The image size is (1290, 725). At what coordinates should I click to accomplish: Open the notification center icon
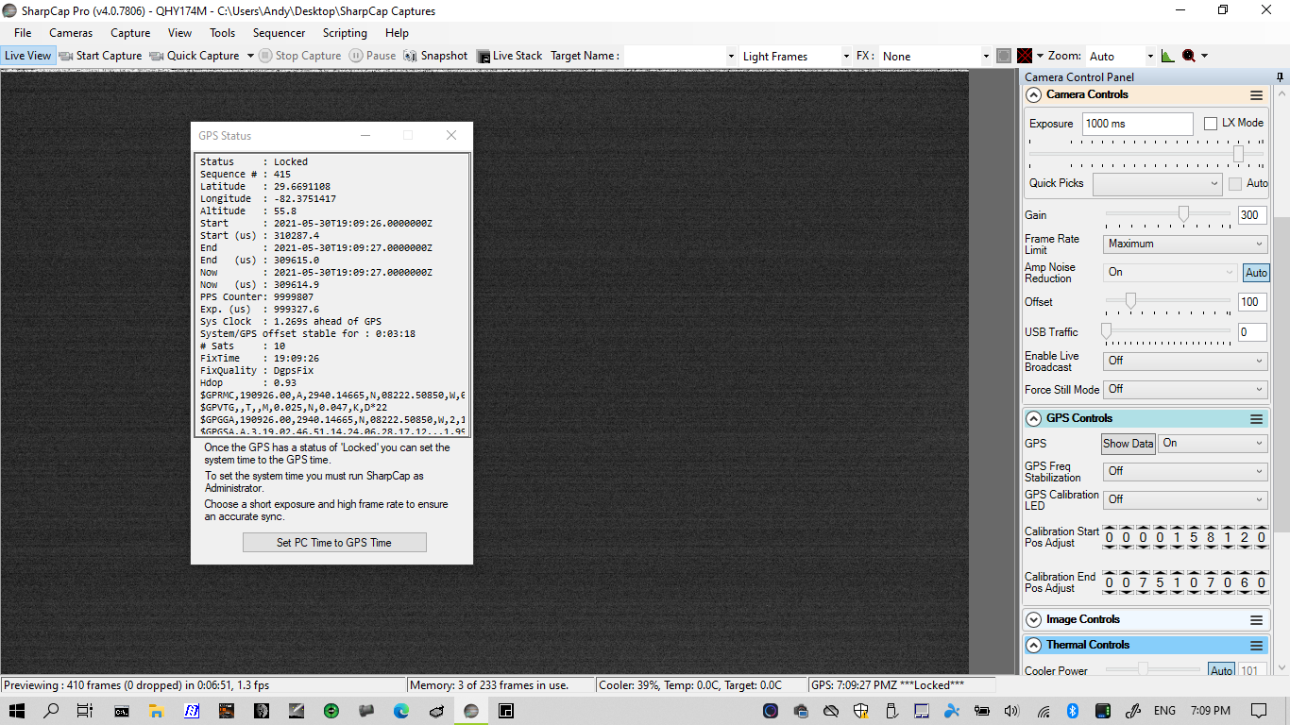1258,711
